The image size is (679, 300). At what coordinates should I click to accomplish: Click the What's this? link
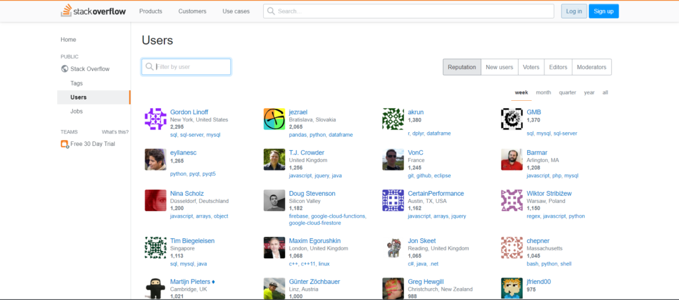[115, 132]
